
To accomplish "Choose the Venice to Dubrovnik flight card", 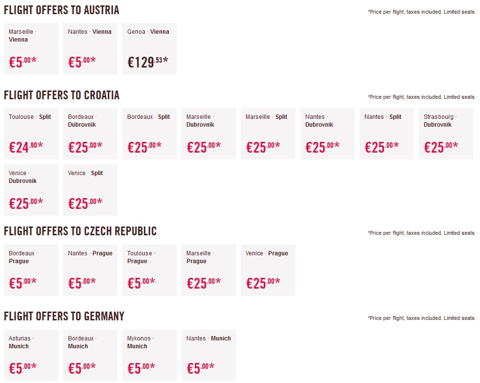I will point(31,190).
